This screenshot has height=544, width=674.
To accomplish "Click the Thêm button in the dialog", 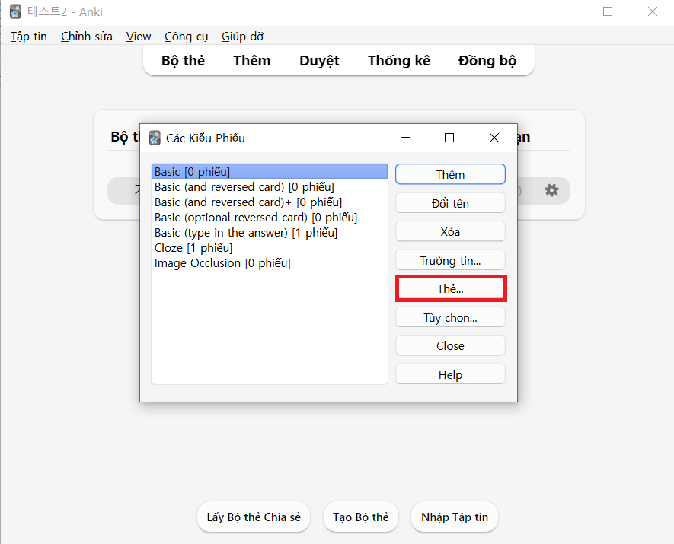I will [x=450, y=174].
